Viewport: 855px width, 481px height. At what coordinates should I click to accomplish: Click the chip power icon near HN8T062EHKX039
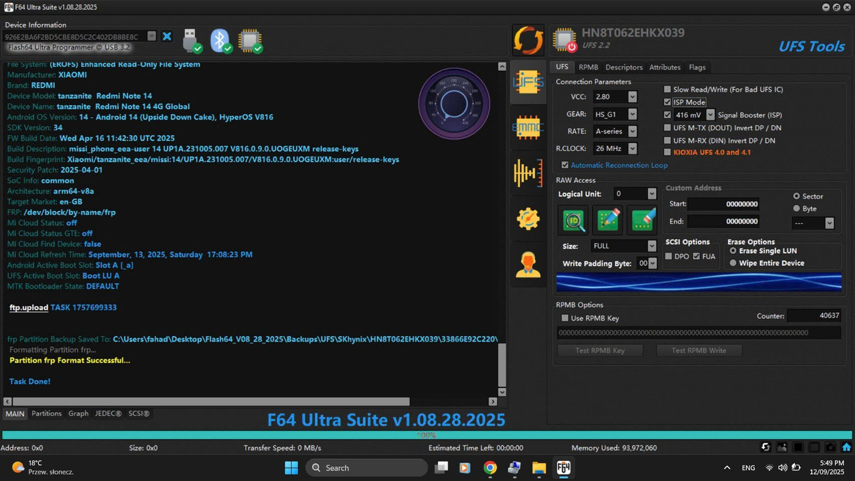(565, 40)
